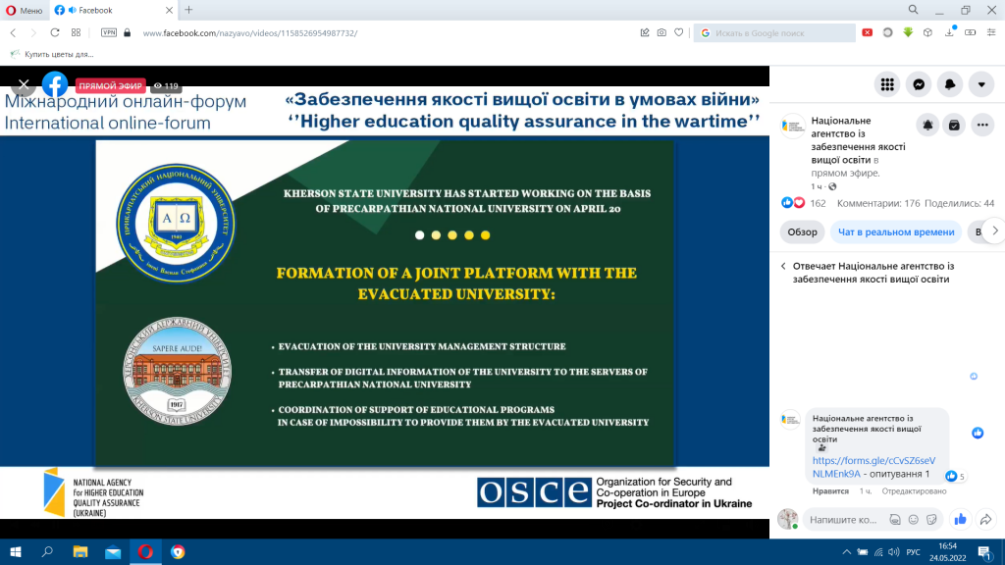Close the video with the X button
1005x565 pixels.
click(24, 84)
